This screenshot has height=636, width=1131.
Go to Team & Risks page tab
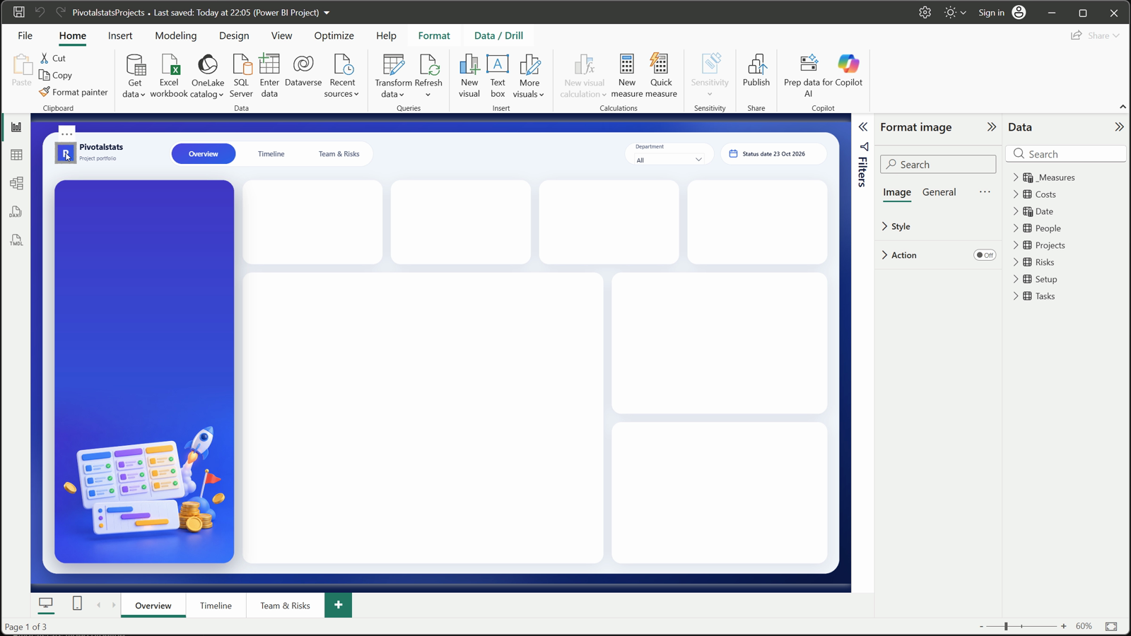tap(285, 606)
